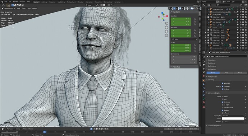Enable the Axis display checkbox
Viewport: 248px width, 136px height.
coord(222,99)
